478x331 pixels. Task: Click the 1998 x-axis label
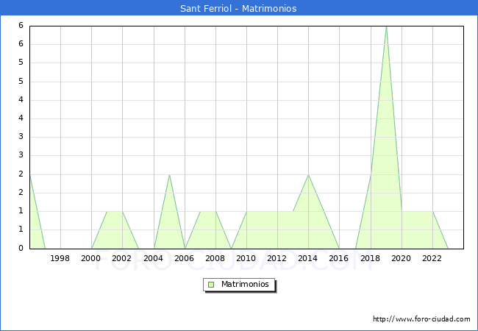click(x=60, y=258)
